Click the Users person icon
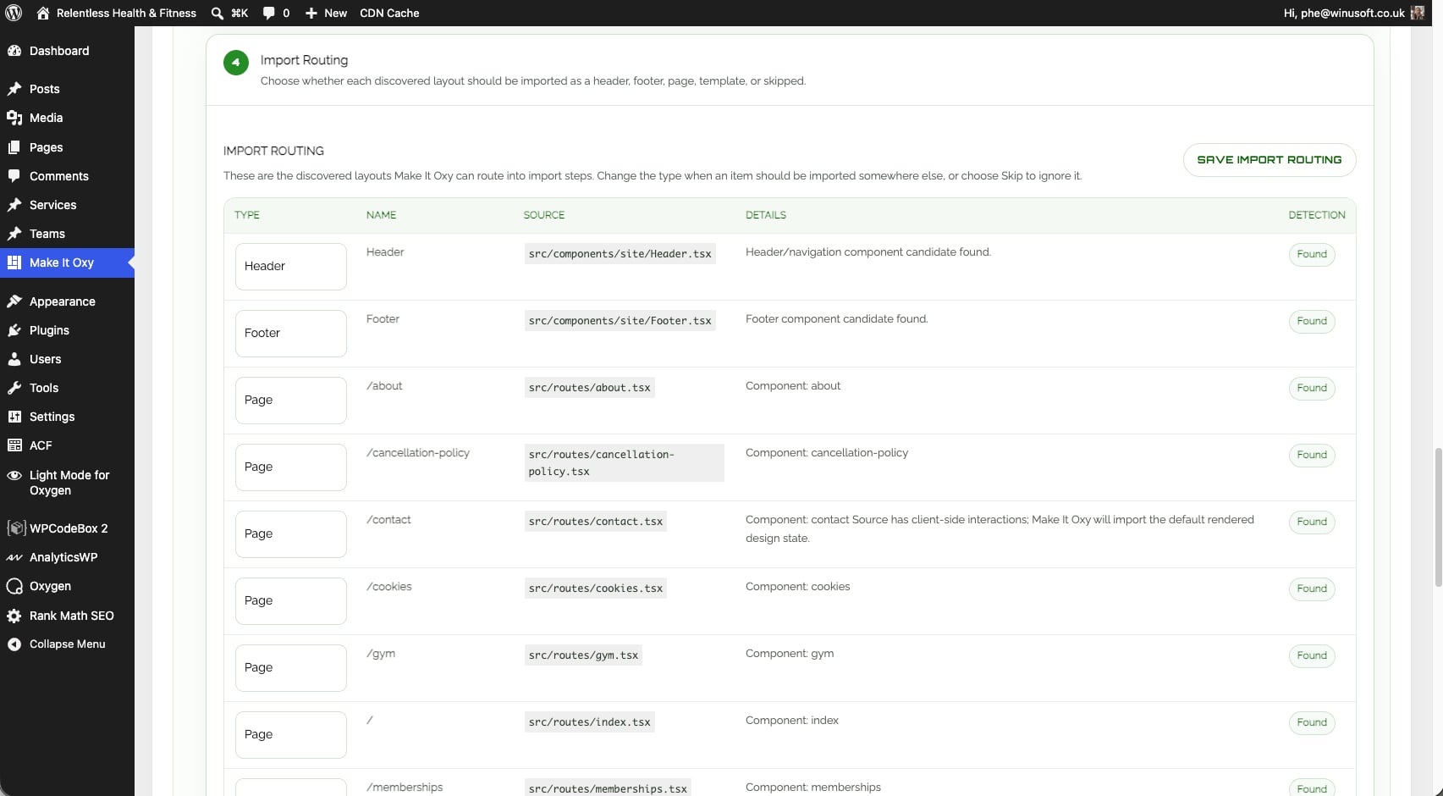Screen dimensions: 1443x796 (x=14, y=359)
